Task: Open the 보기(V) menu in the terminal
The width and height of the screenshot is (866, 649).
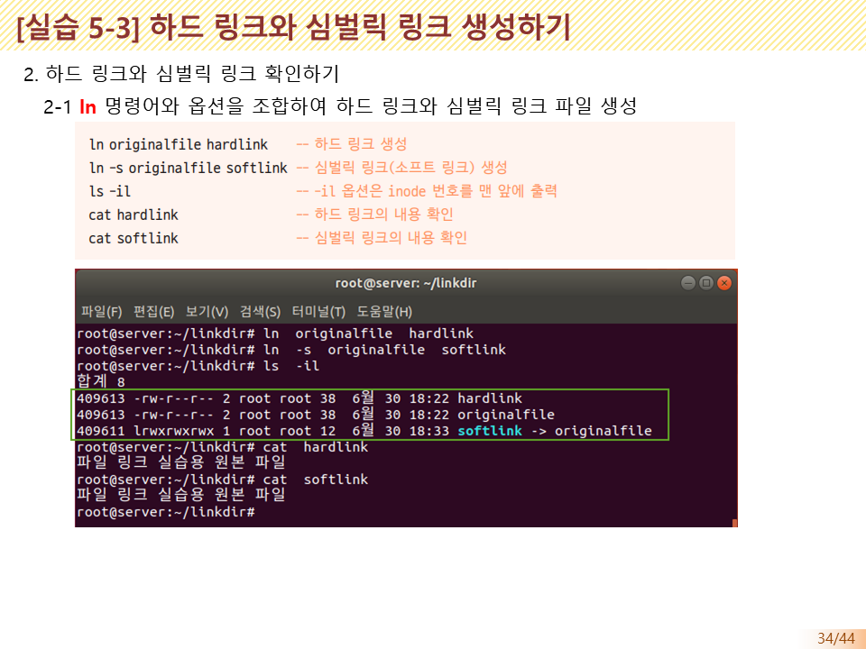Action: pos(206,310)
